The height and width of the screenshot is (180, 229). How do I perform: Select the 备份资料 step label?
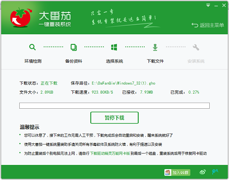tap(74, 61)
